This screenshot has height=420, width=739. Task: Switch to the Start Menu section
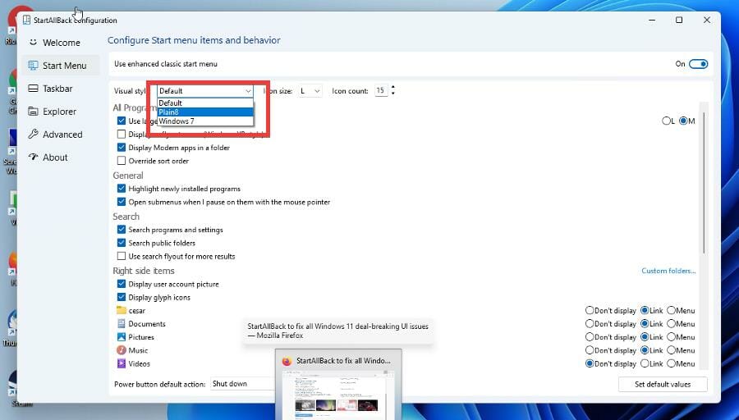(x=60, y=66)
